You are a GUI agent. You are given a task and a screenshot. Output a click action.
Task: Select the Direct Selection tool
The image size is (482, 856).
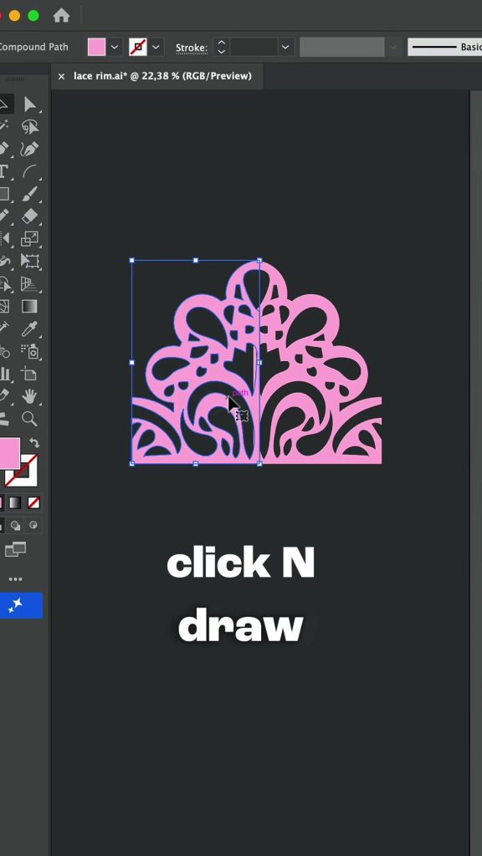coord(29,104)
